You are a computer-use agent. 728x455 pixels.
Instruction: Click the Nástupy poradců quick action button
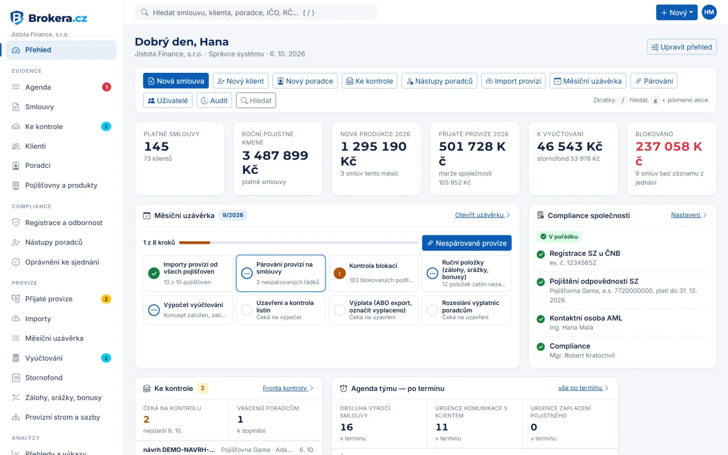pyautogui.click(x=439, y=81)
